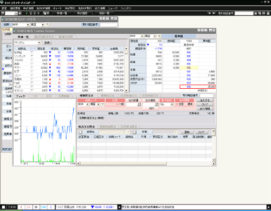Image resolution: width=271 pixels, height=211 pixels.
Task: Click the first icon in the main toolbar
Action: point(3,14)
